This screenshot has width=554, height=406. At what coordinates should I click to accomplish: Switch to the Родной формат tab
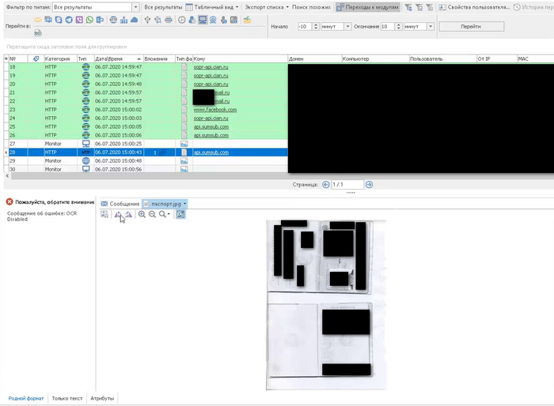pyautogui.click(x=26, y=398)
